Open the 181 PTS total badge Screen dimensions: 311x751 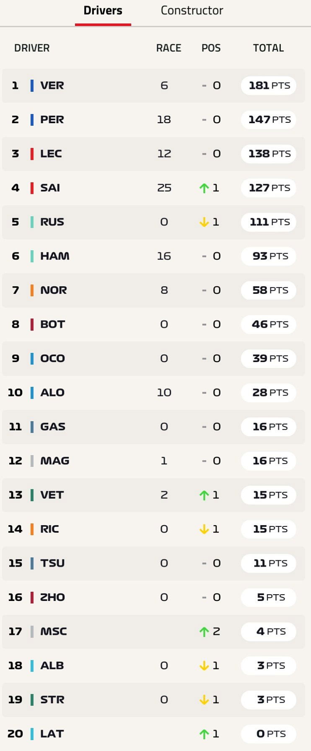[269, 85]
